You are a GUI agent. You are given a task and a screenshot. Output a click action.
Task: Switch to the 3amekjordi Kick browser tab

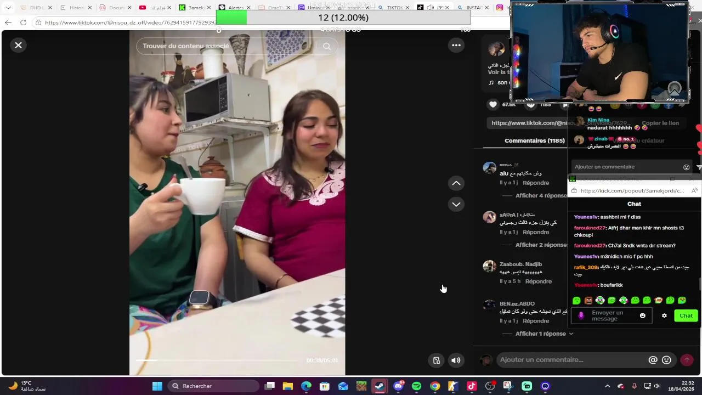[x=196, y=8]
